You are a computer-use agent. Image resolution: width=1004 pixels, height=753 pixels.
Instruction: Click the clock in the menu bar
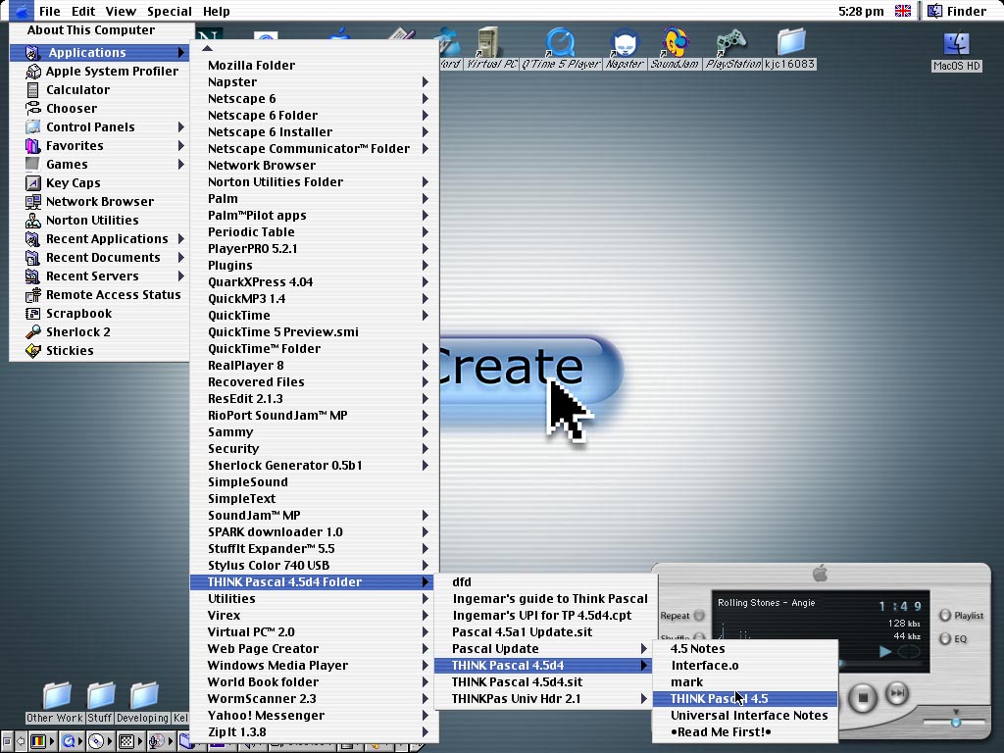pyautogui.click(x=861, y=12)
